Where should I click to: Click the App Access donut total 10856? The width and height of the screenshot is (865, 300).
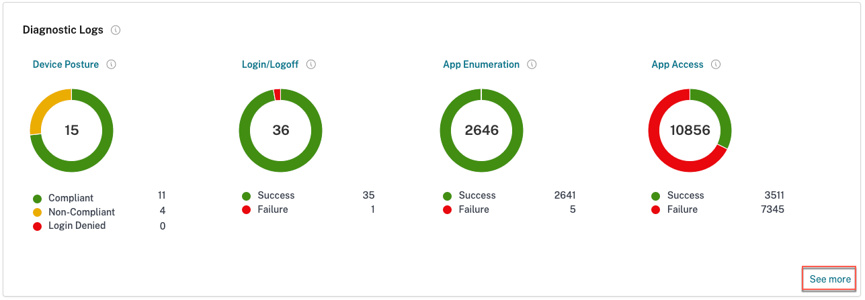click(690, 130)
